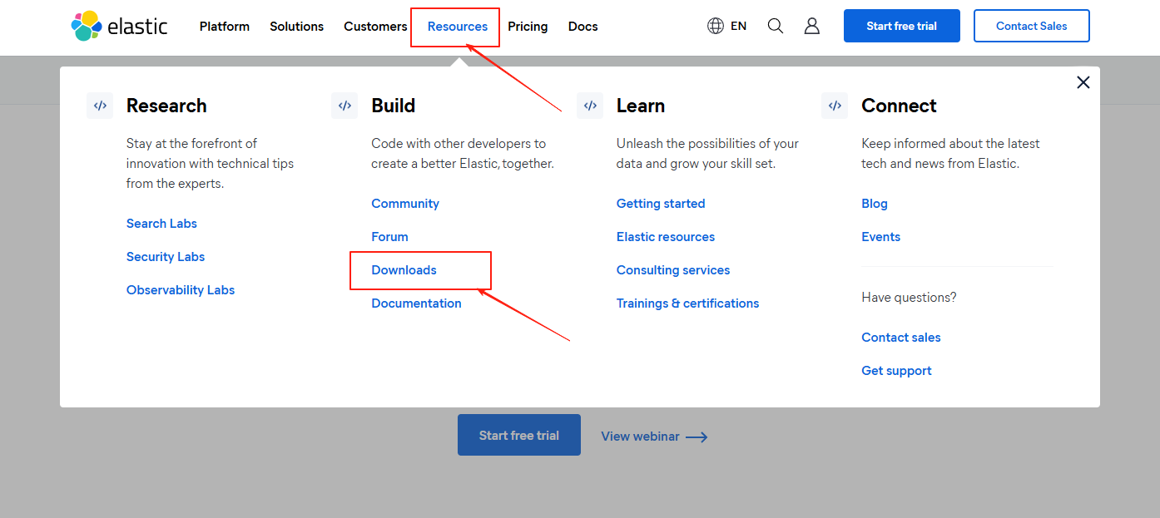This screenshot has width=1160, height=518.
Task: Close the Resources mega menu
Action: click(x=1083, y=82)
